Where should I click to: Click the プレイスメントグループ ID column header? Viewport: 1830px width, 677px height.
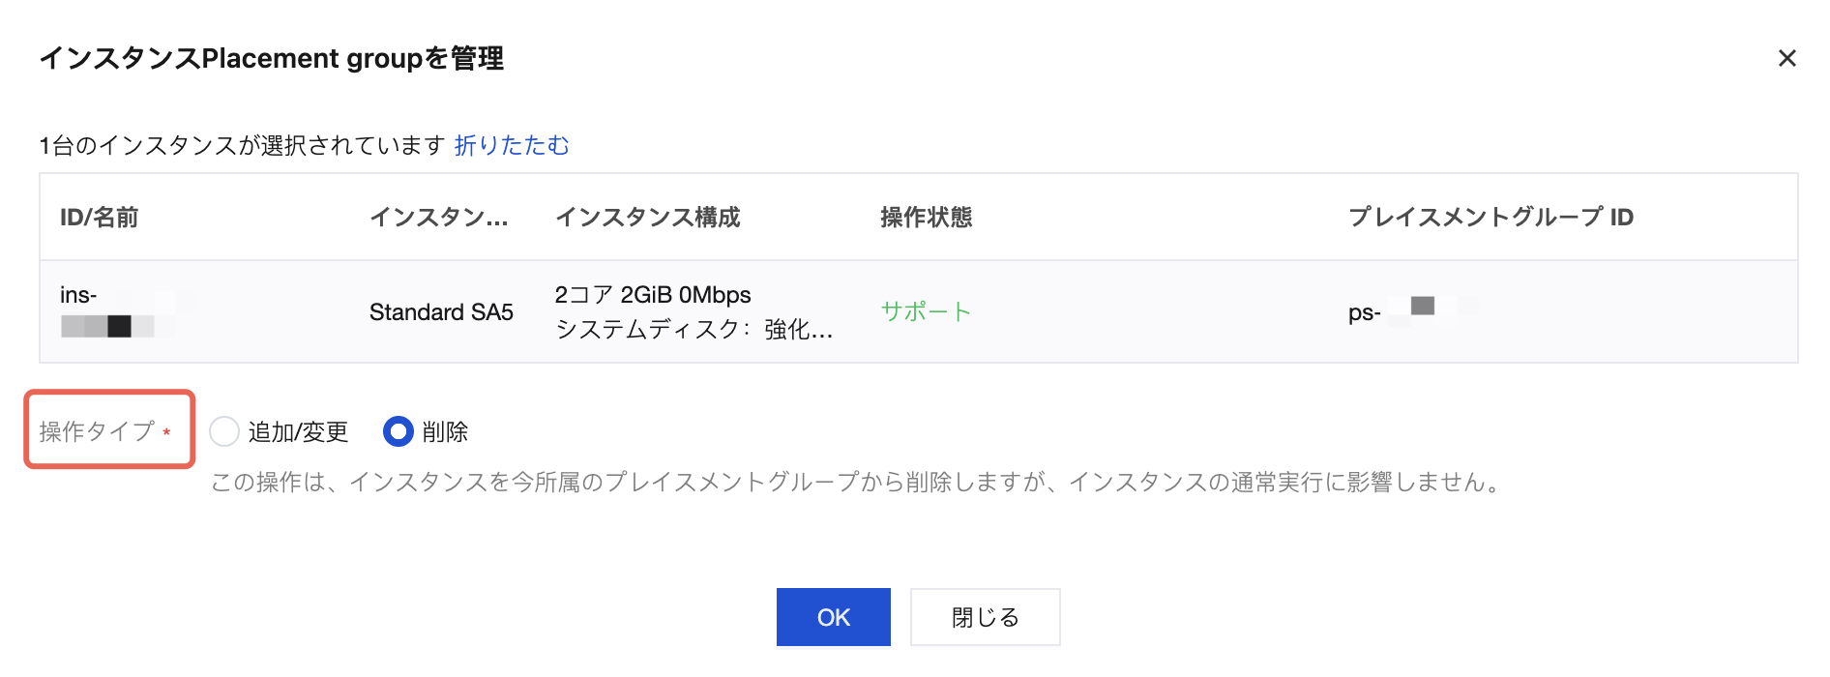1490,218
